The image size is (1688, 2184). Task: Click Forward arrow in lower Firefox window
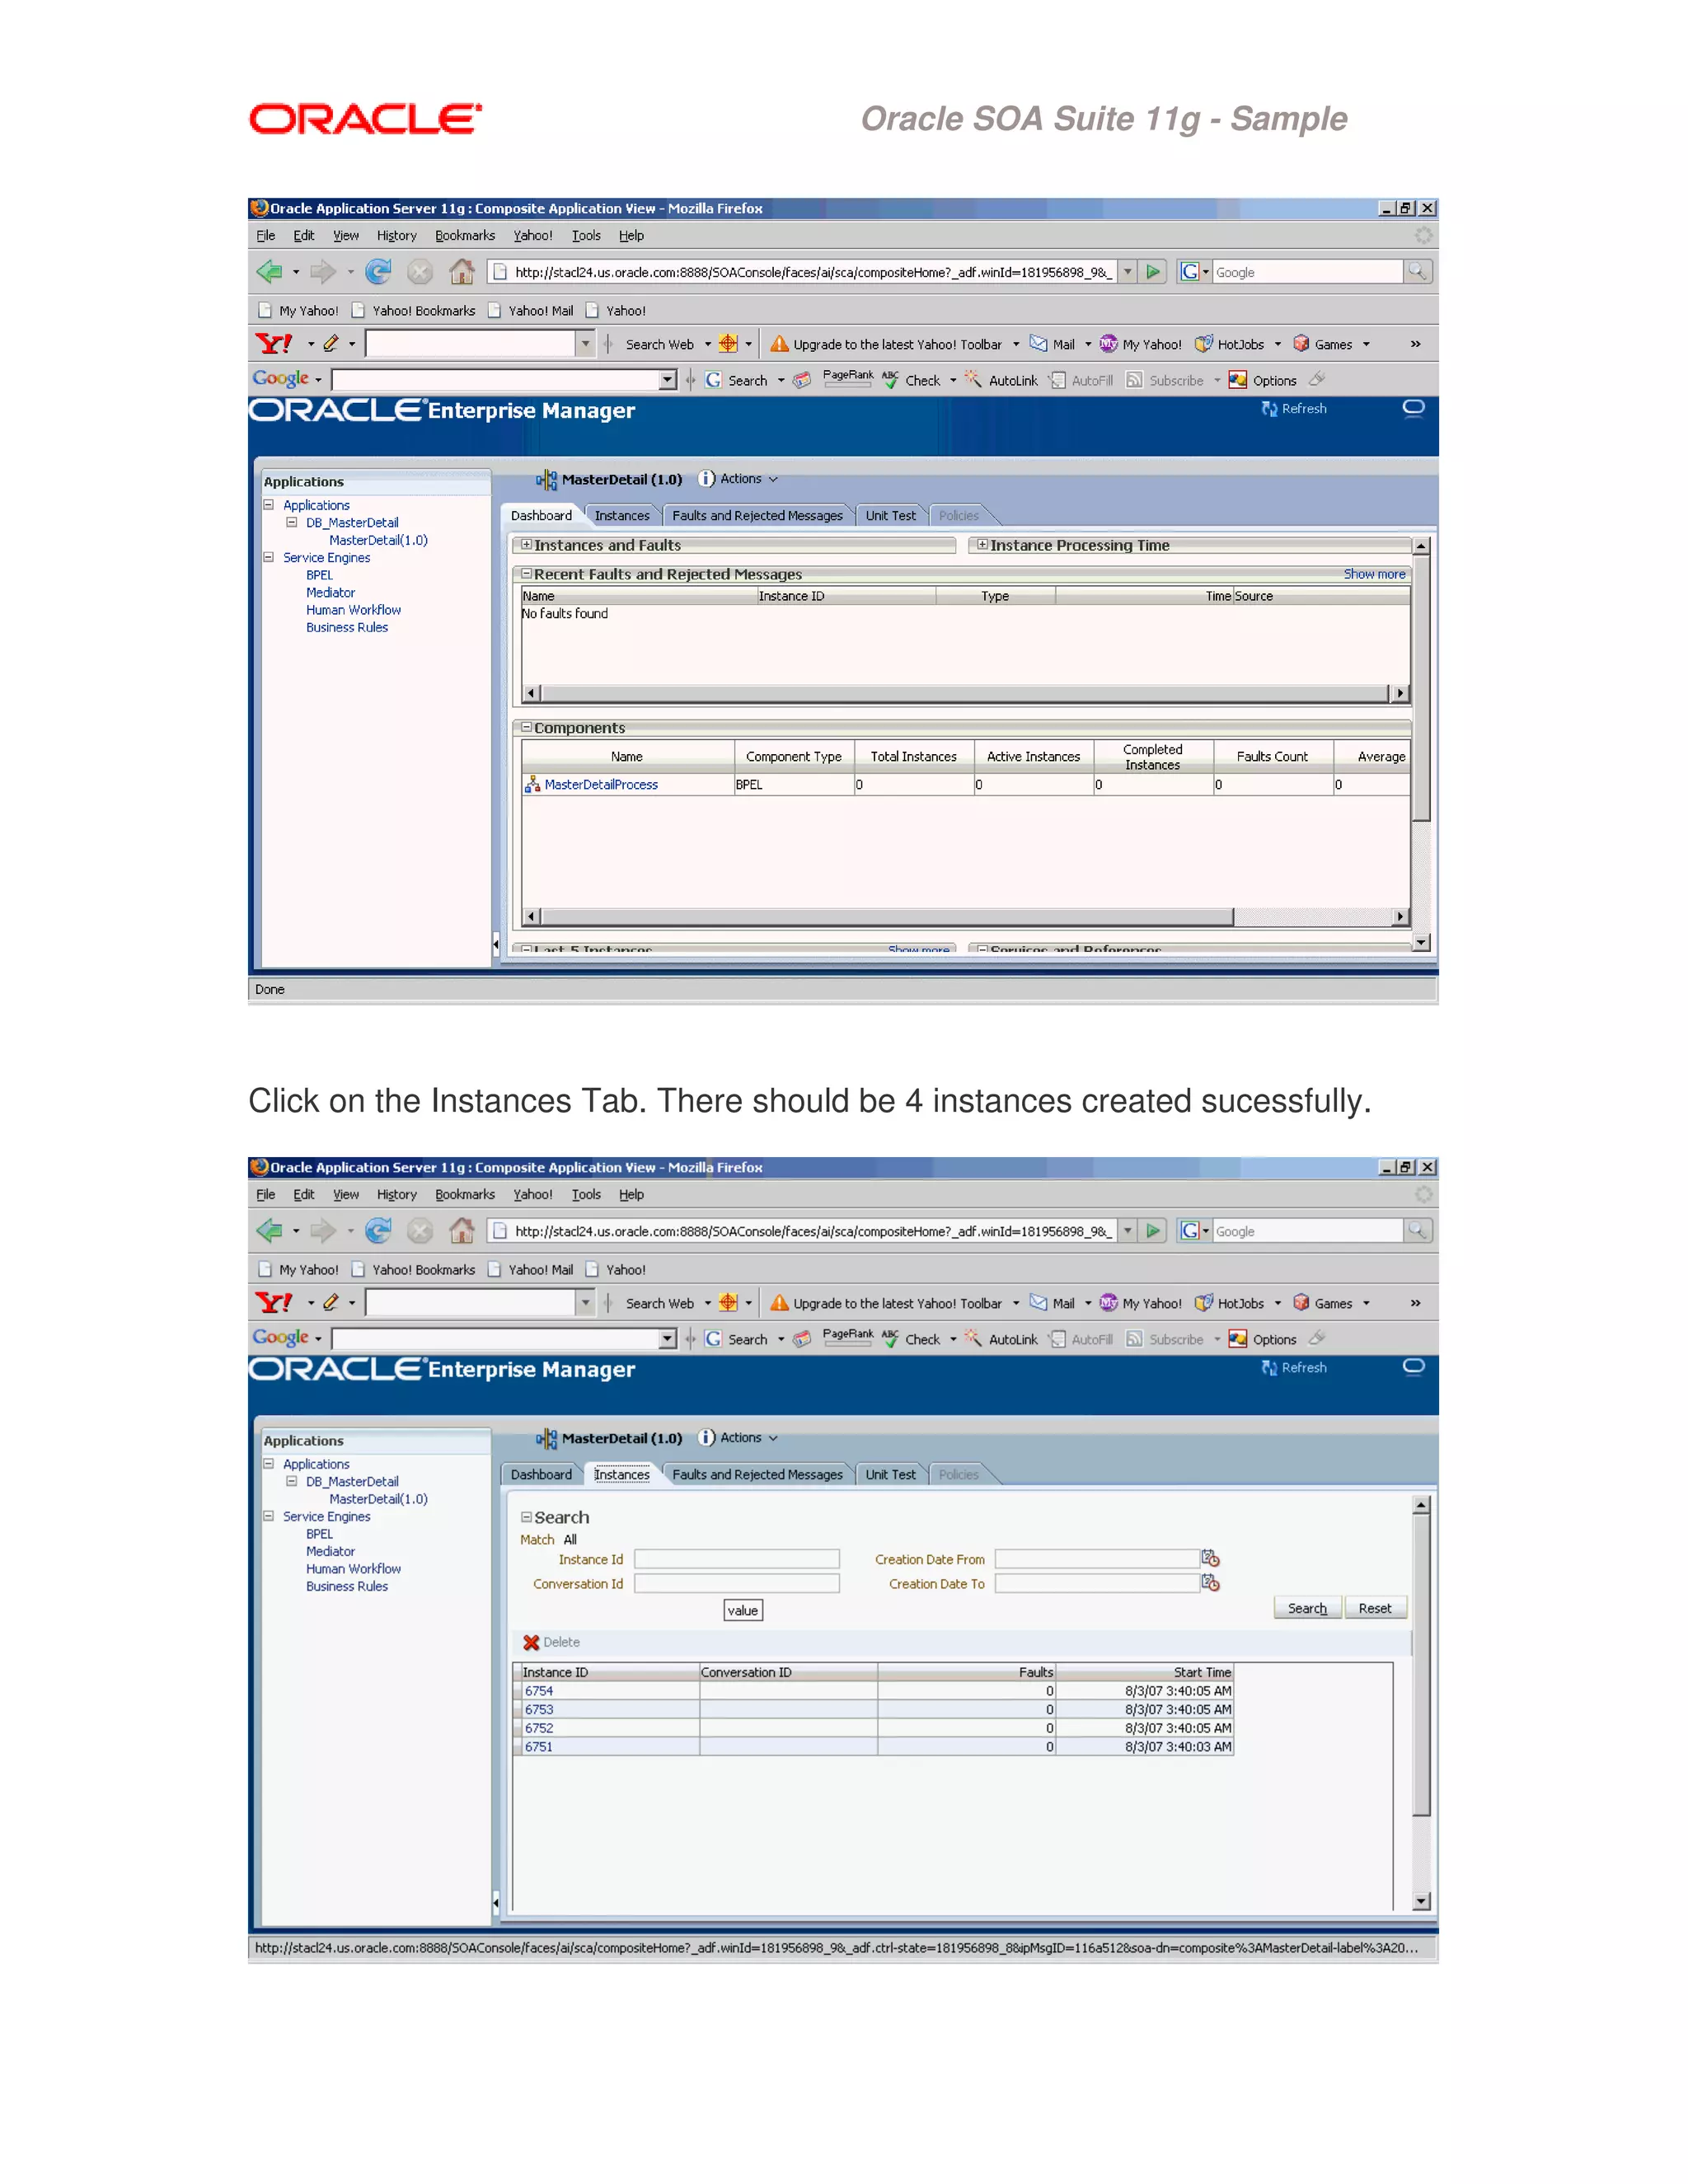323,1230
